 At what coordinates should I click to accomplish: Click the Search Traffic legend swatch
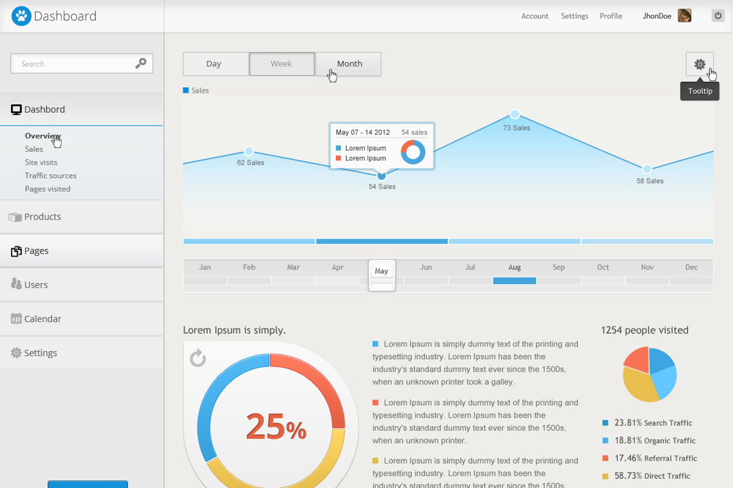click(x=605, y=423)
